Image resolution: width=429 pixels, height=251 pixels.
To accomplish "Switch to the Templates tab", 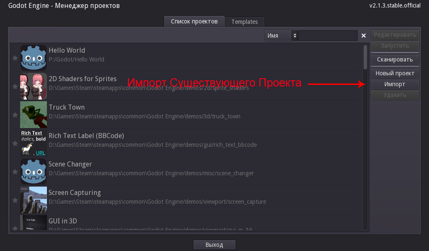I will coord(245,22).
